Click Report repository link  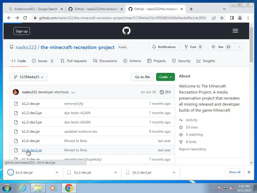point(192,149)
